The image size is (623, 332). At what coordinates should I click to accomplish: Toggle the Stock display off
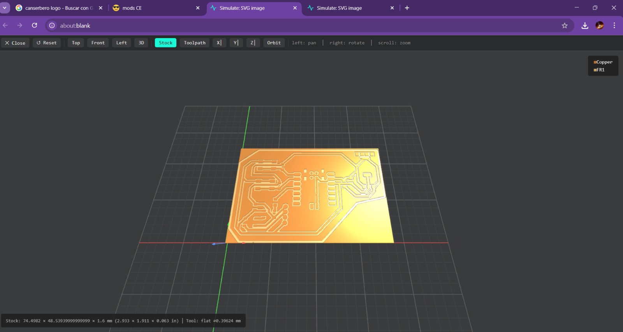tap(165, 43)
